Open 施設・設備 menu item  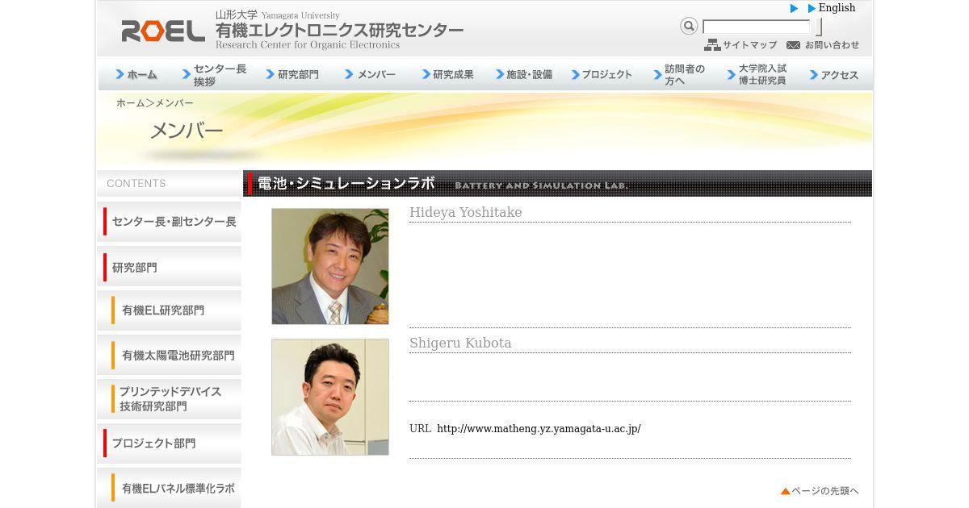525,74
